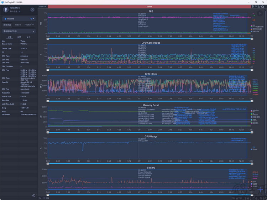Click the right handle of the CPU Clock range slider
This screenshot has height=200, width=267.
pyautogui.click(x=252, y=101)
